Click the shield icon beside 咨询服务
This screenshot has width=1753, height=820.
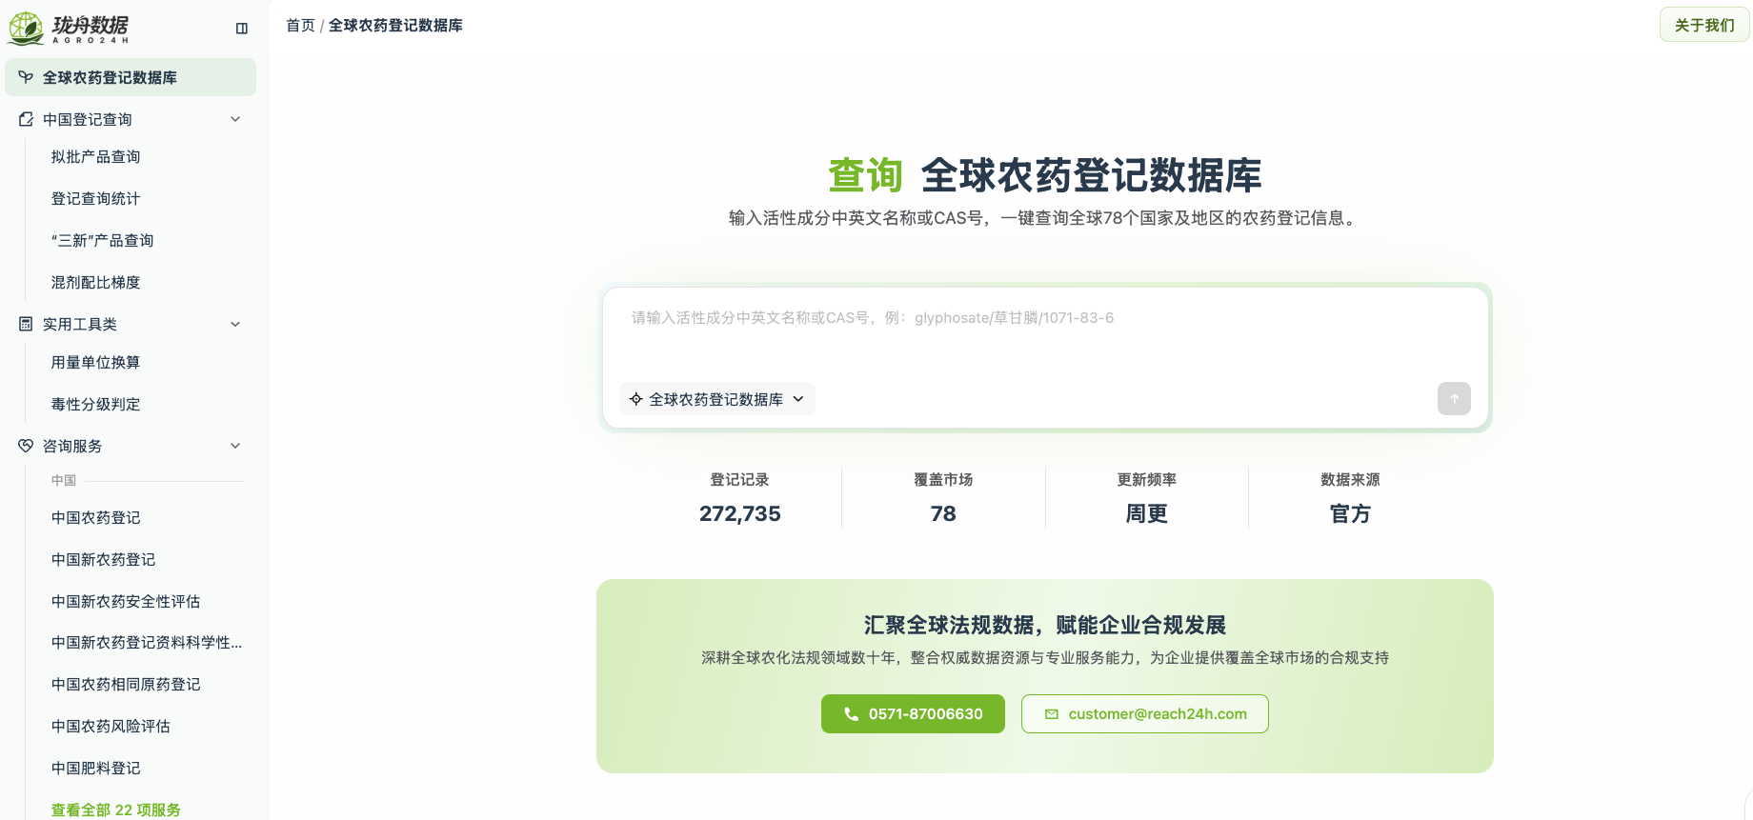click(26, 446)
